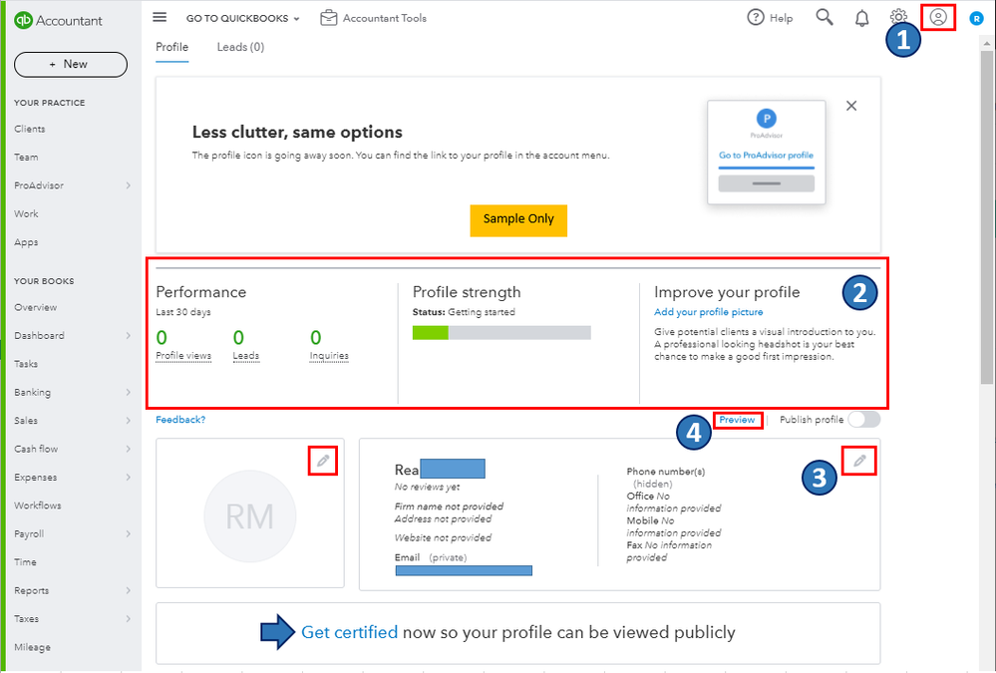The width and height of the screenshot is (996, 673).
Task: Switch to the Profile tab
Action: tap(171, 47)
